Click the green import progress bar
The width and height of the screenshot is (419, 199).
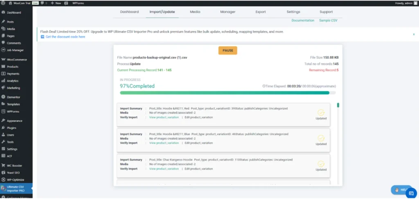(224, 93)
